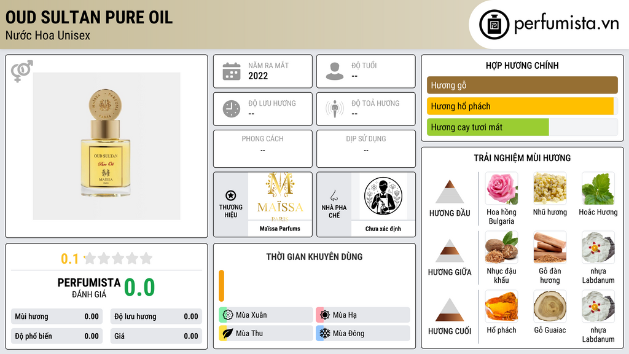Click the star badge icon above Thương hiệu

[231, 195]
